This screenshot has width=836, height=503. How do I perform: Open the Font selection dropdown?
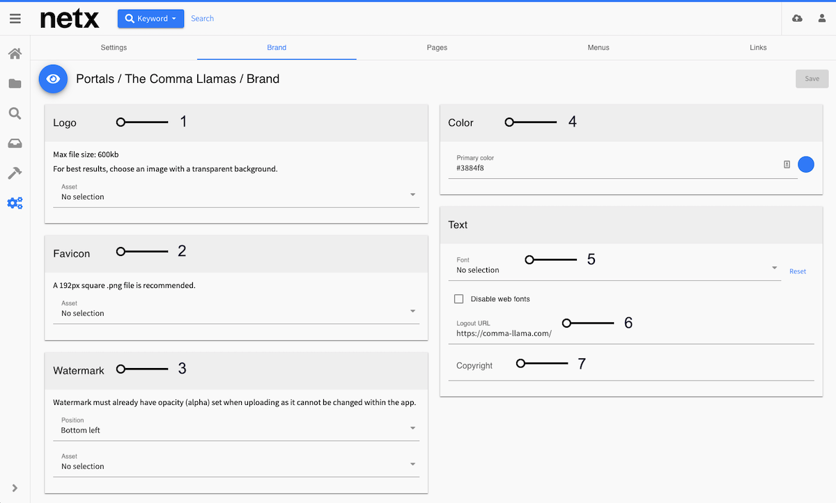pyautogui.click(x=614, y=266)
